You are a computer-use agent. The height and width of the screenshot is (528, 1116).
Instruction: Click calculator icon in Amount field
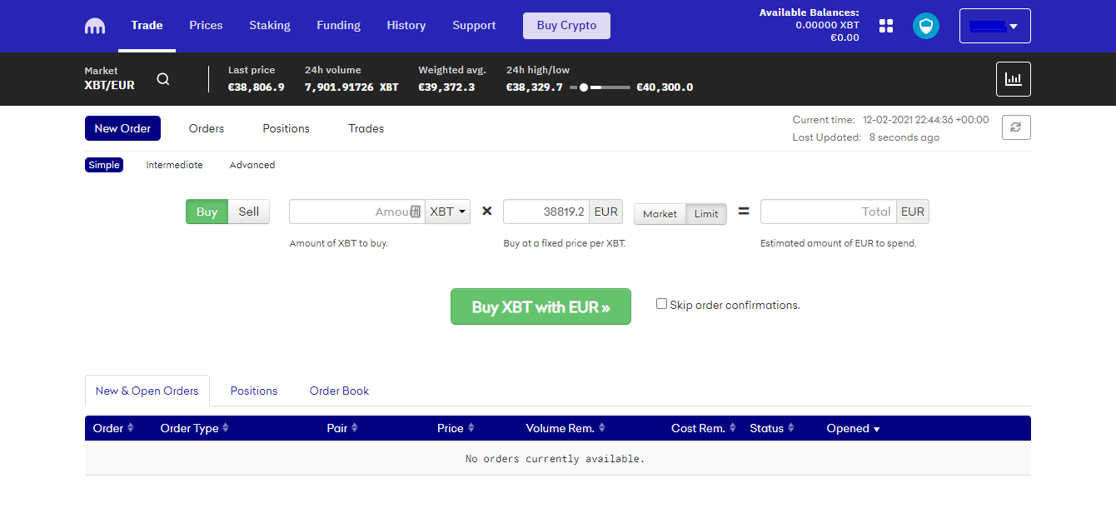coord(416,212)
